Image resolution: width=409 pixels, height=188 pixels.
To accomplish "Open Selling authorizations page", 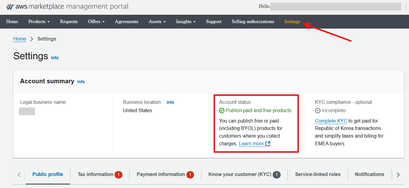I will (253, 22).
